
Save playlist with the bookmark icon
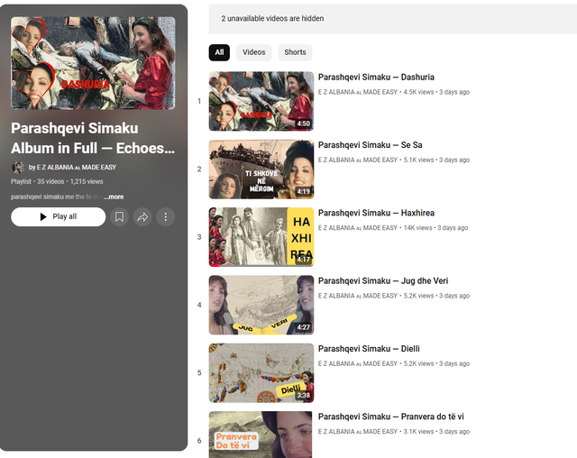[120, 217]
